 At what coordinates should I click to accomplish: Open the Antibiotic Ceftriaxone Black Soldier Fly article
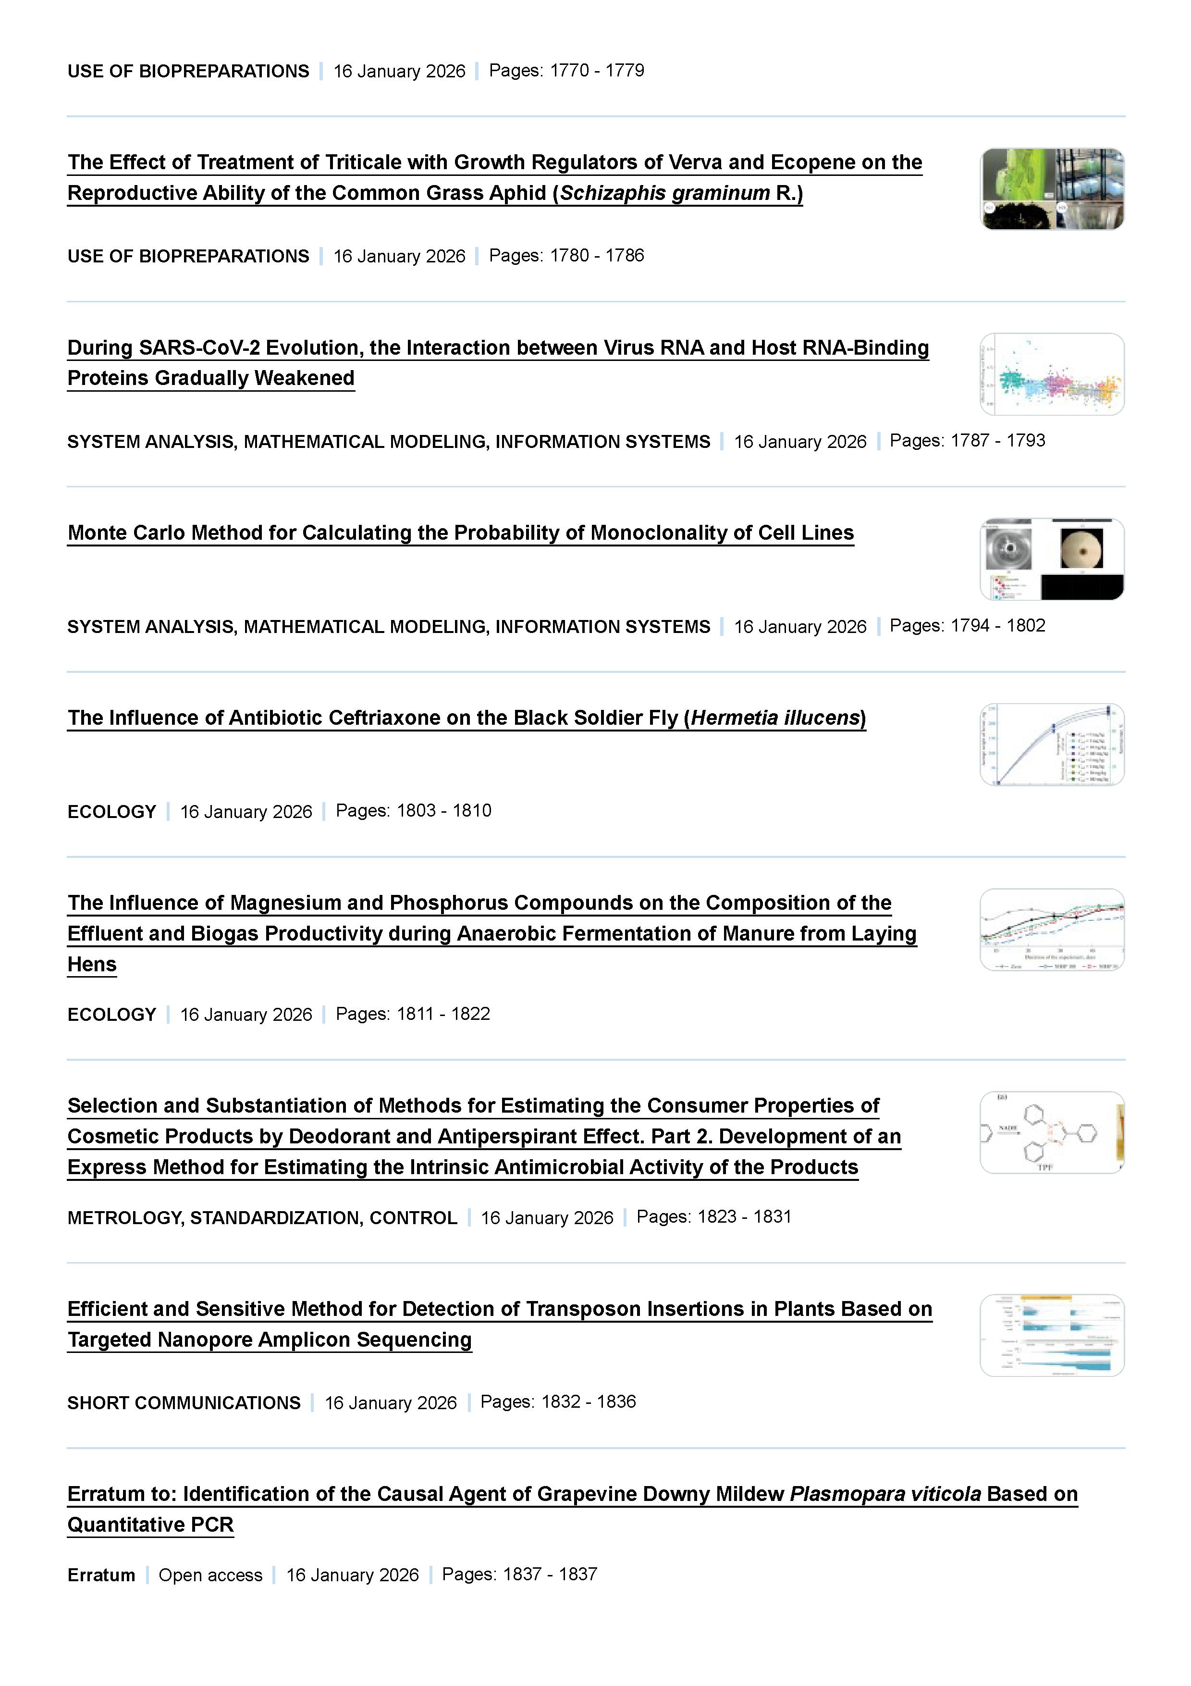click(x=466, y=718)
